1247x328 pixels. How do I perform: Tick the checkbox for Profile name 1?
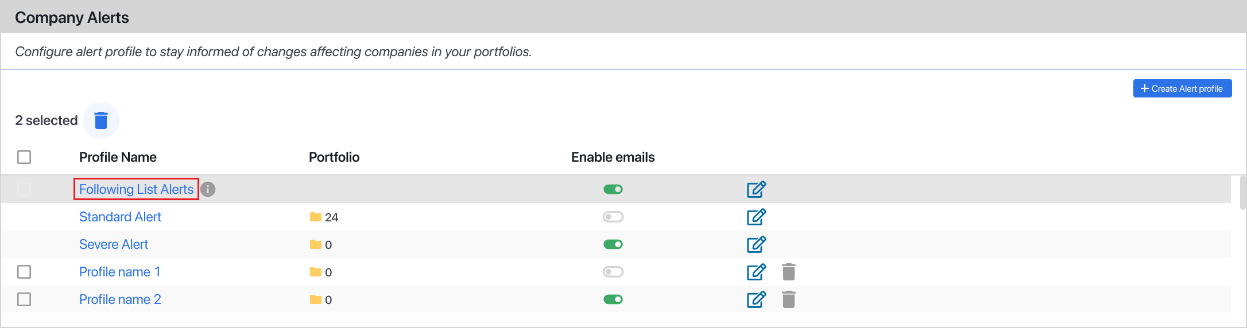24,272
